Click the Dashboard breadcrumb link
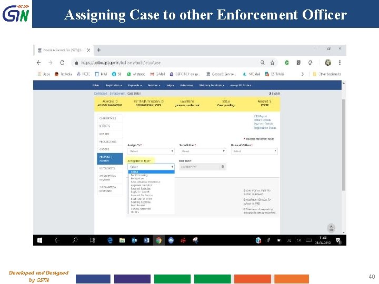Screen dimensions: 379x284 [x=101, y=94]
